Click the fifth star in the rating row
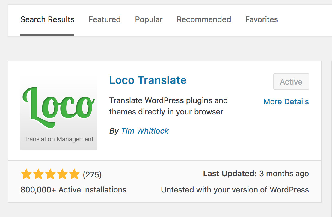 tap(74, 174)
